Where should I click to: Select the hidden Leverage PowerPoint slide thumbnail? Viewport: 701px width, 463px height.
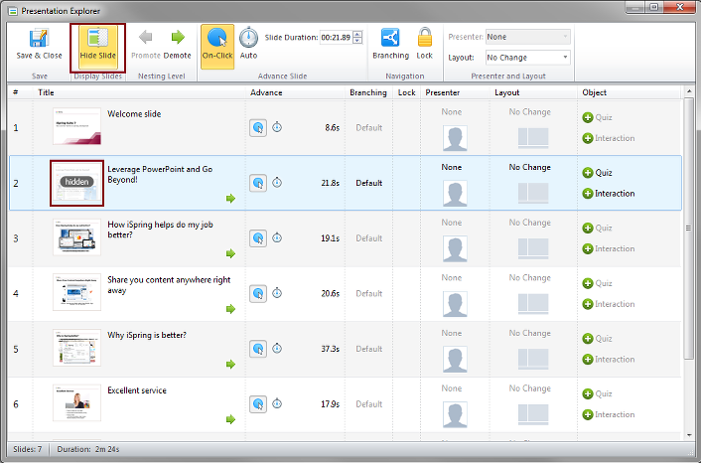point(76,183)
